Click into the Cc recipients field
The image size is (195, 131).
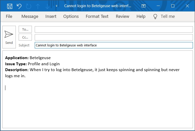114,37
